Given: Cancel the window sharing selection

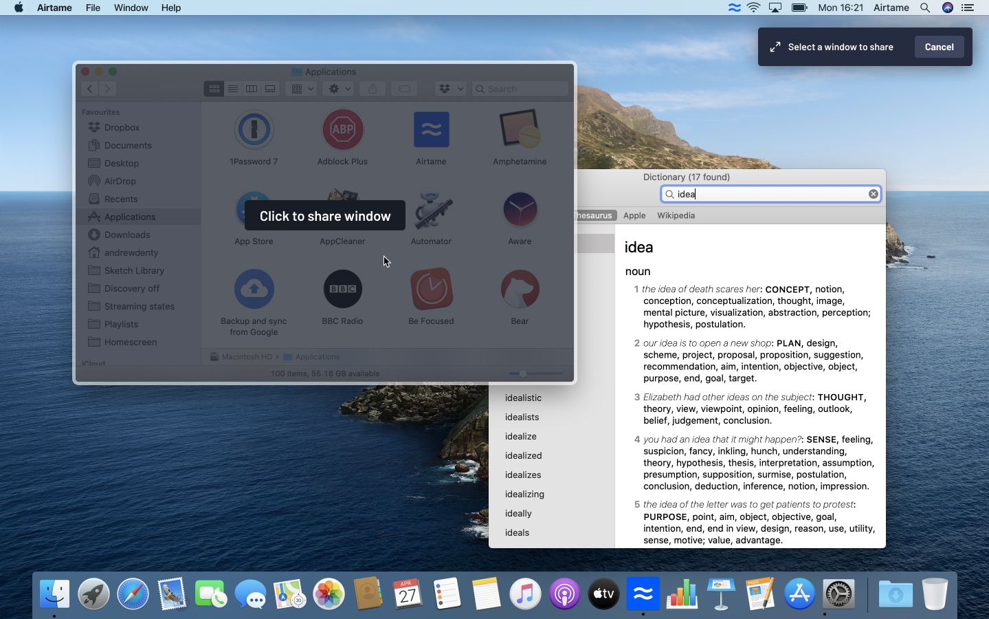Looking at the screenshot, I should click(939, 47).
